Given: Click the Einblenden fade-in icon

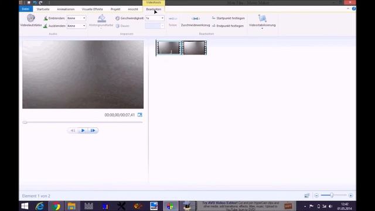Looking at the screenshot, I should 46,18.
